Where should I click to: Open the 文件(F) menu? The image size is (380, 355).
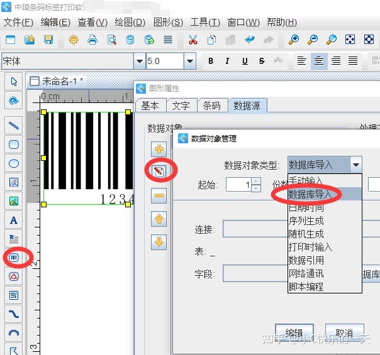[18, 23]
